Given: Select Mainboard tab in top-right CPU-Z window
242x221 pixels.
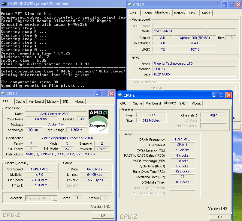Looking at the screenshot, I should [x=163, y=13].
